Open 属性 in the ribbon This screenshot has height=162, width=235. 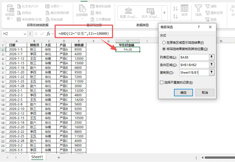click(96, 13)
